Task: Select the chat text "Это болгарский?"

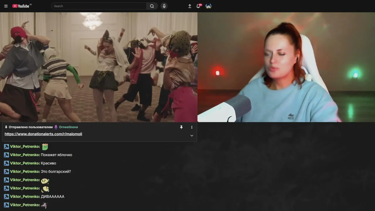Action: click(56, 171)
